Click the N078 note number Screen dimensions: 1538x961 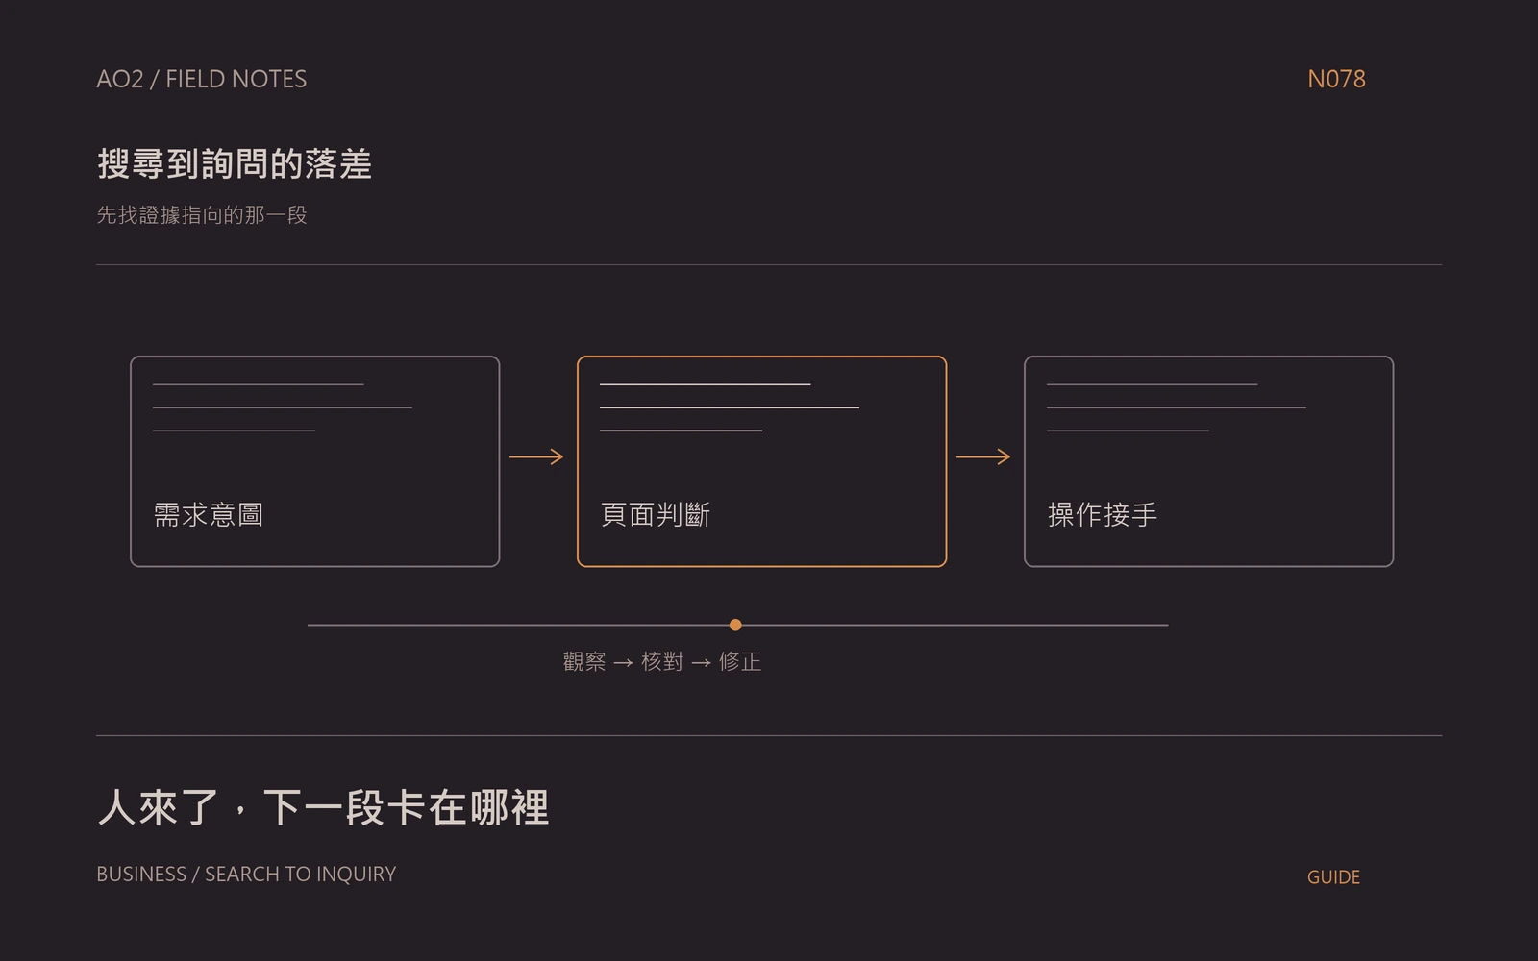(x=1336, y=79)
